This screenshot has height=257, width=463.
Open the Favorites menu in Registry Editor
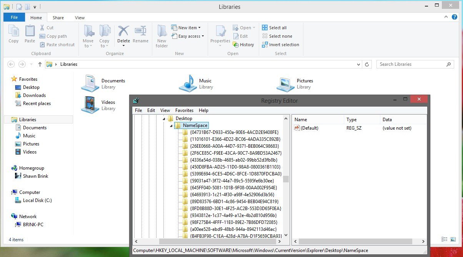pos(184,110)
